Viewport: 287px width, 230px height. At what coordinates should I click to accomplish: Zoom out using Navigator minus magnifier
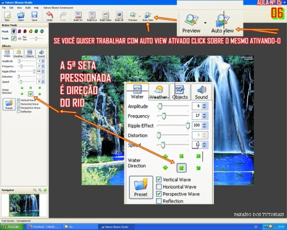point(34,190)
